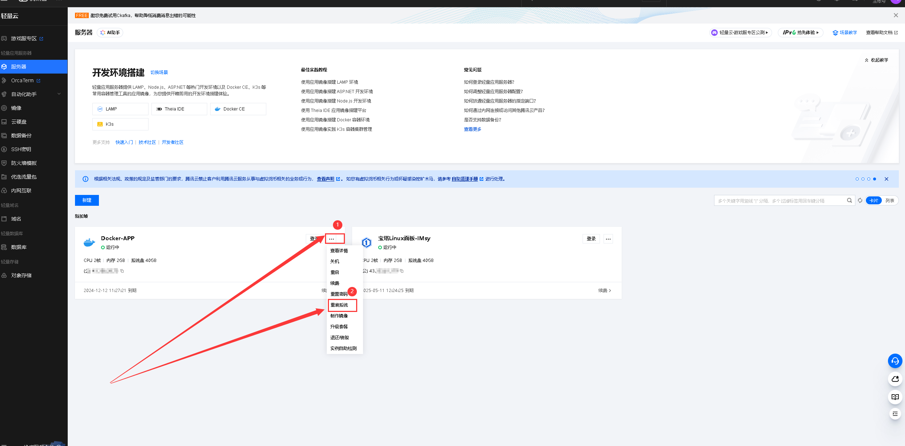The height and width of the screenshot is (446, 905).
Task: Open the 查看更多 link under 常见问题
Action: pos(472,129)
